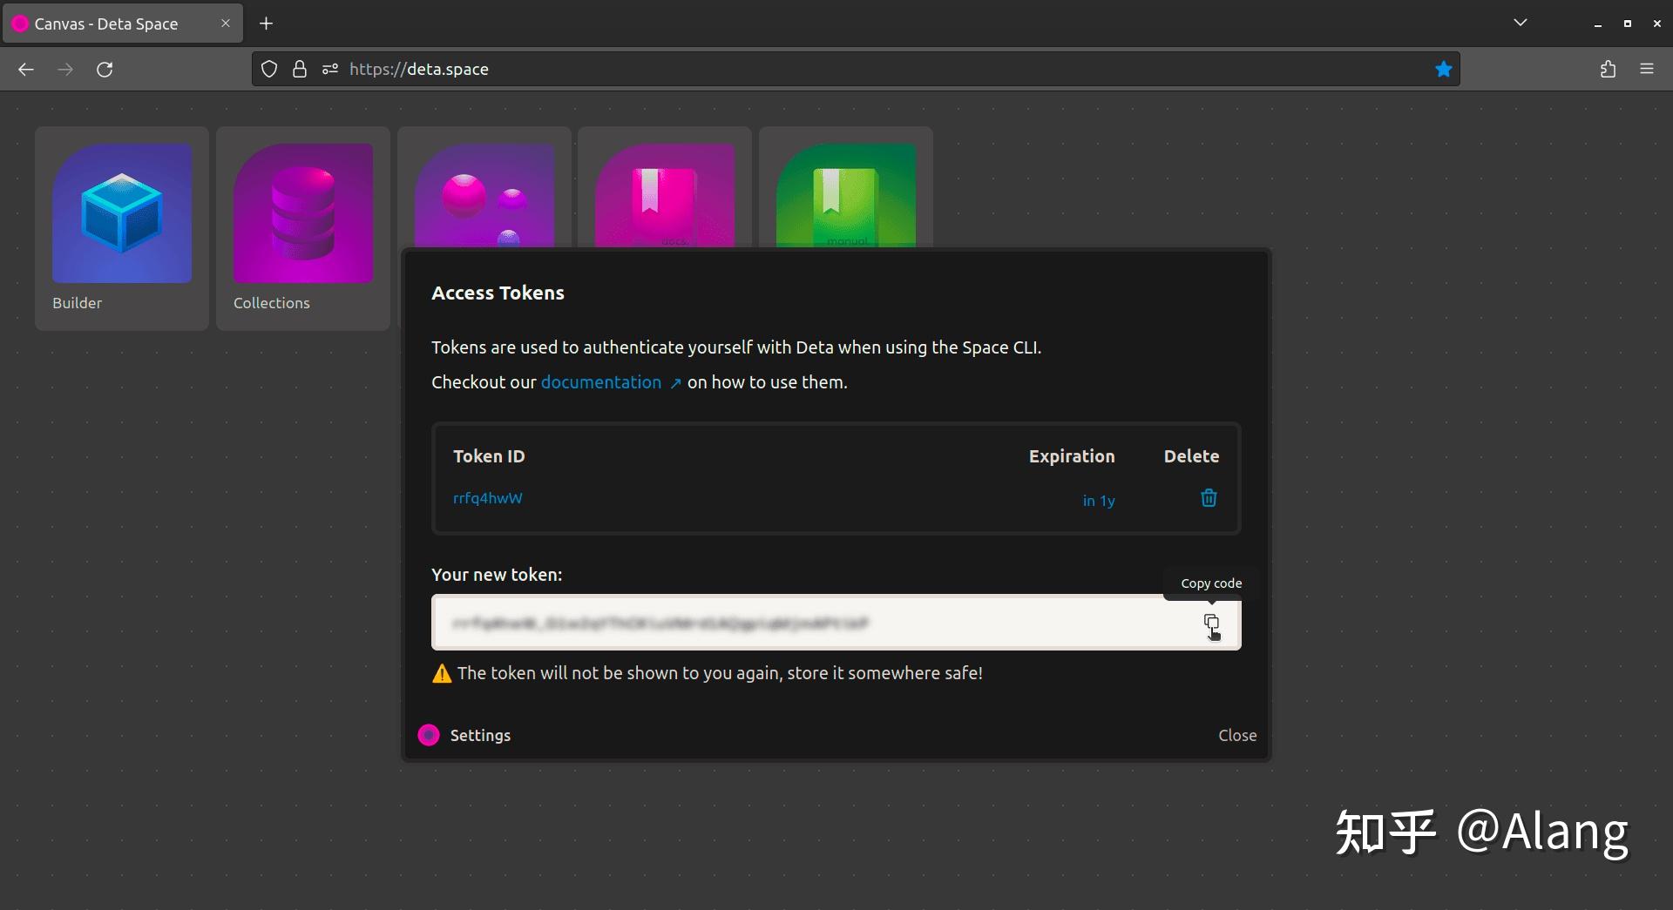Image resolution: width=1673 pixels, height=910 pixels.
Task: Close the Access Tokens dialog
Action: 1236,735
